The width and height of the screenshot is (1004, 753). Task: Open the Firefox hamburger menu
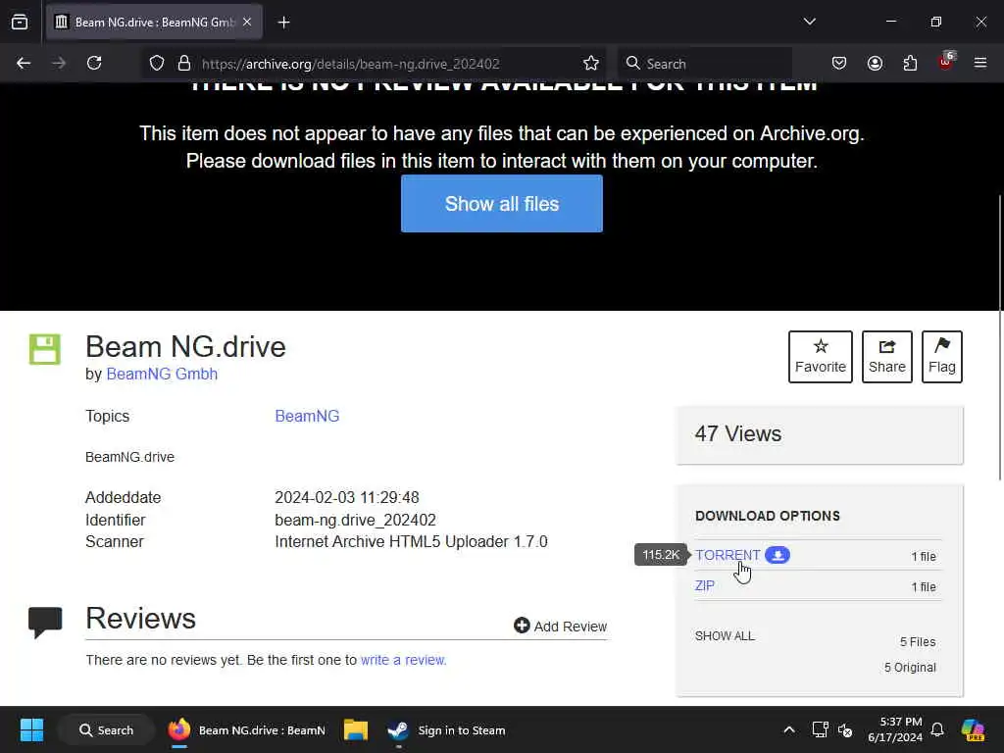coord(980,63)
